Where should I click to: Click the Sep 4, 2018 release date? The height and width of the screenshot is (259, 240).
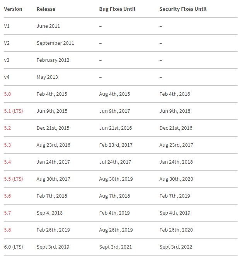pos(49,213)
